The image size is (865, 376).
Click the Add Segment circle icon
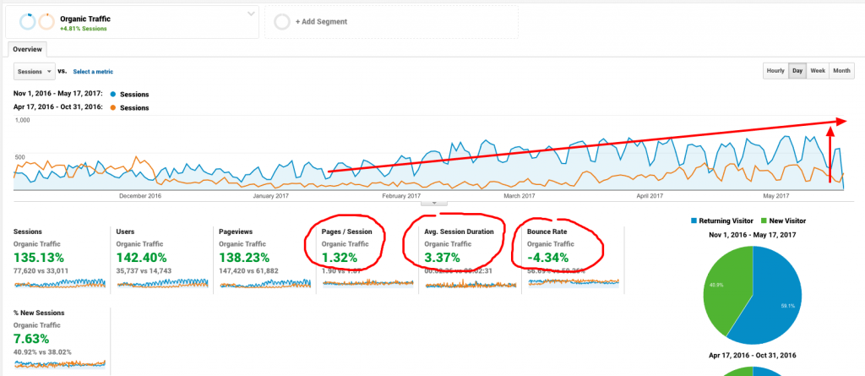[x=282, y=22]
